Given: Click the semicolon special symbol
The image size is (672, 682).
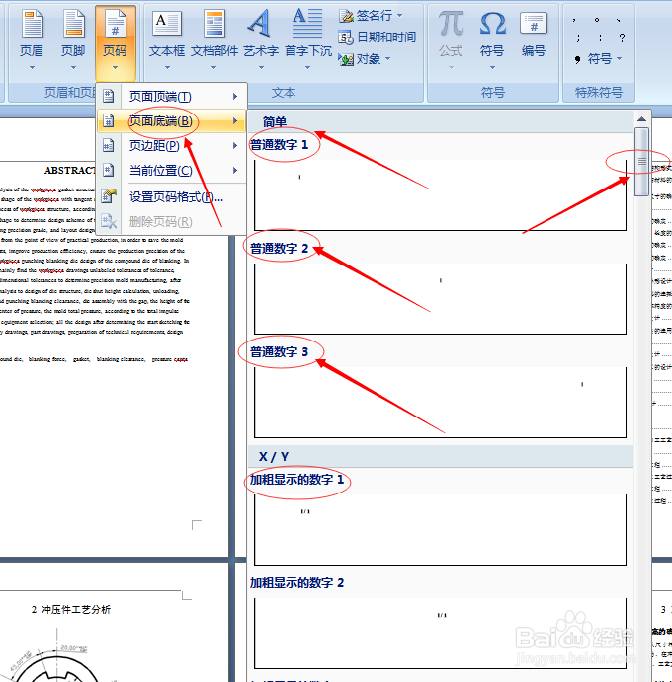Looking at the screenshot, I should (x=578, y=38).
